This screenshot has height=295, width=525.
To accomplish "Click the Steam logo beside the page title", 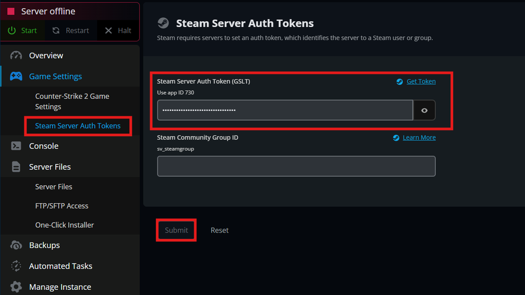I will (163, 23).
